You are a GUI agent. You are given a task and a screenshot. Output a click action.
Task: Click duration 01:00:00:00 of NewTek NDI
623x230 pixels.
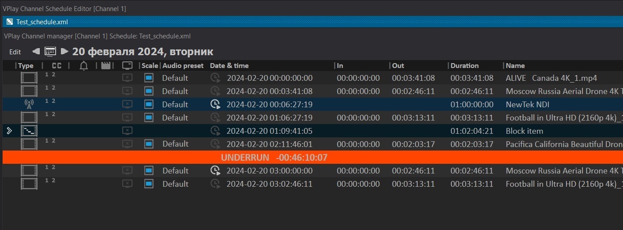472,105
